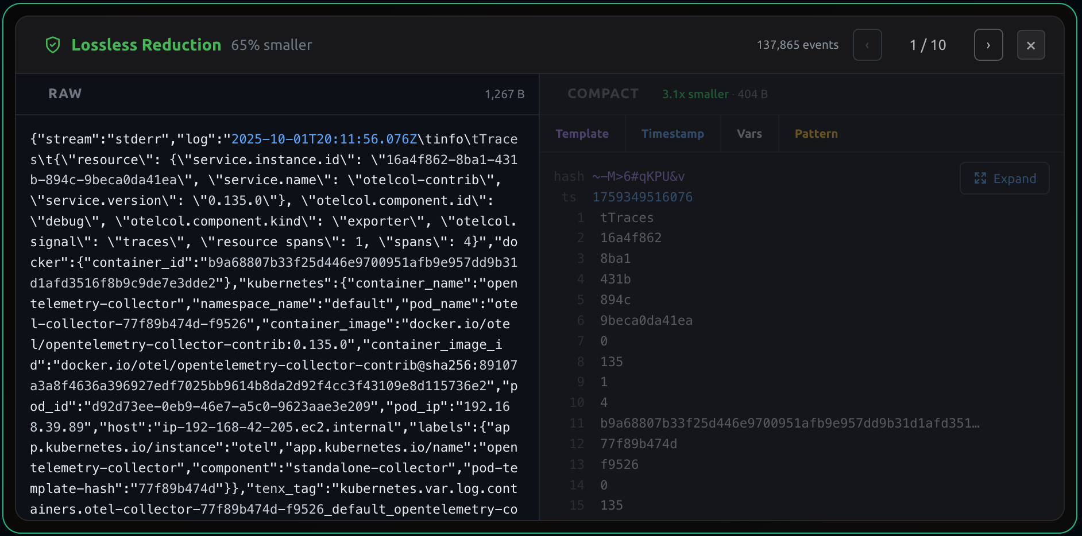Click the highlighted timestamp in raw log
Screen dimensions: 1082x536
[324, 139]
